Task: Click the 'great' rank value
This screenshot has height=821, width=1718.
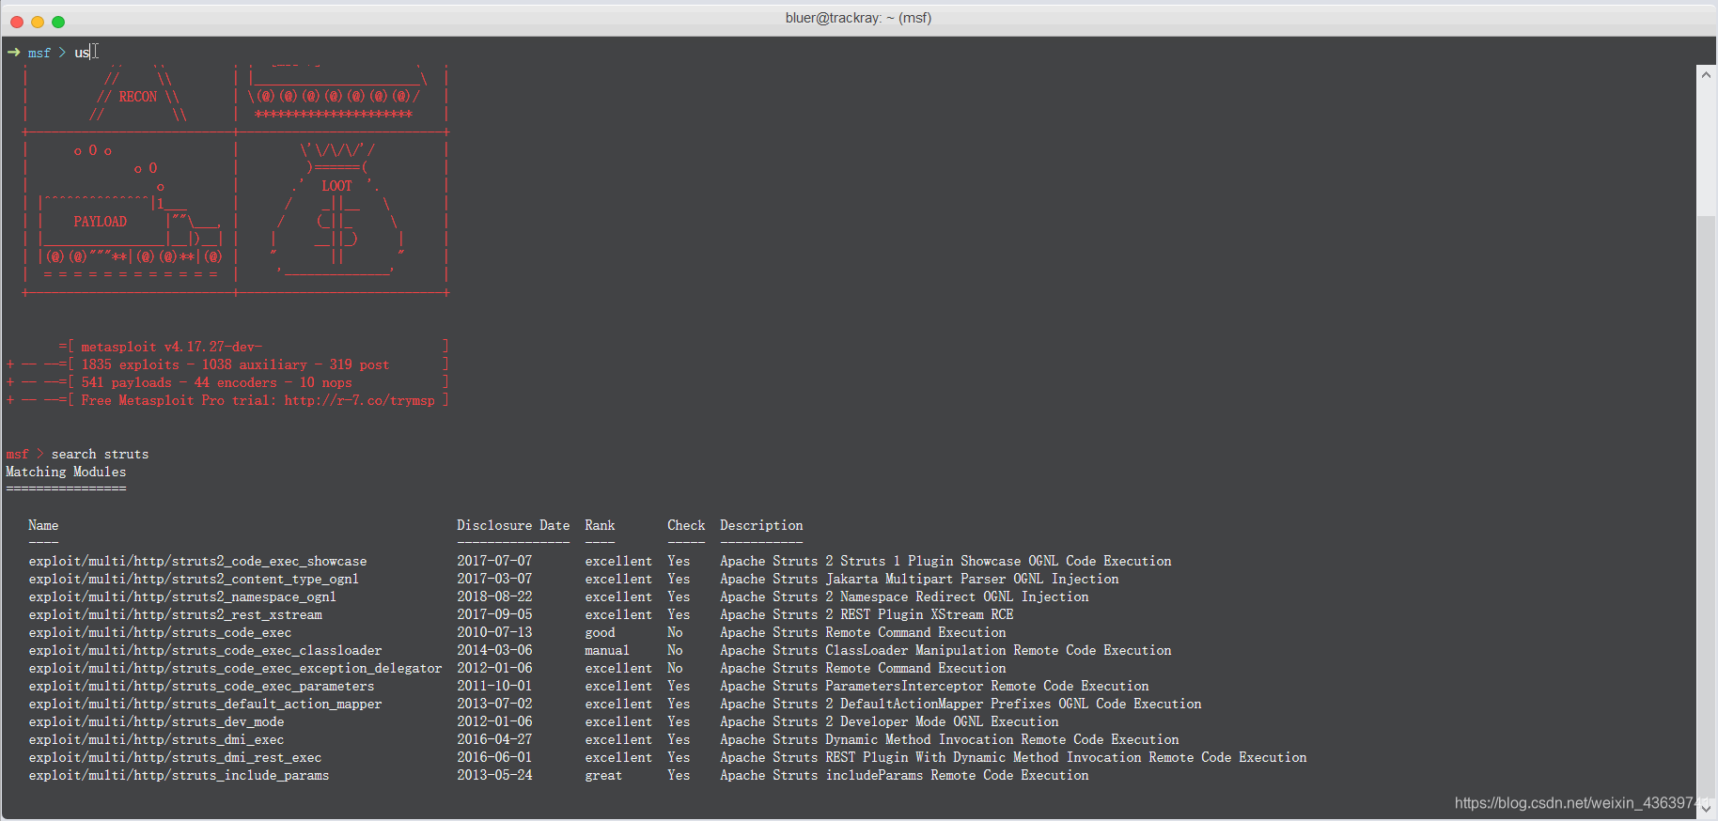Action: (x=603, y=775)
